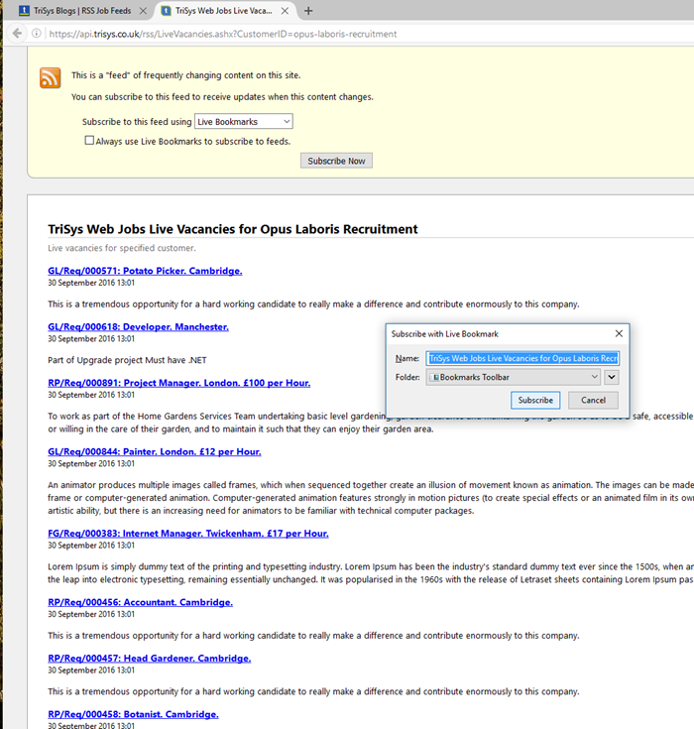Click text 'This is a "feed" of frequently changing content'

point(186,75)
